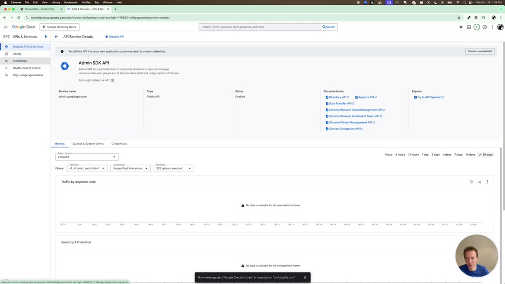The image size is (505, 284).
Task: Click the Search button
Action: coord(329,27)
